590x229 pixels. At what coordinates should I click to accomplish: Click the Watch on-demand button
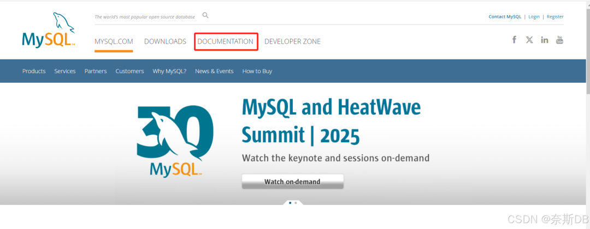(x=292, y=182)
